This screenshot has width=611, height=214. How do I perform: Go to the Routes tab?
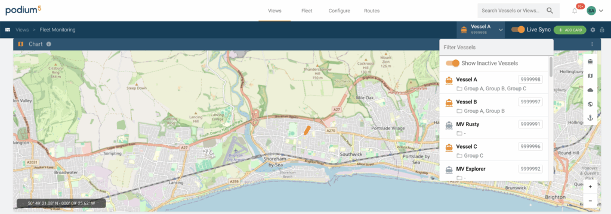pyautogui.click(x=372, y=11)
